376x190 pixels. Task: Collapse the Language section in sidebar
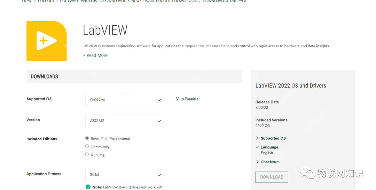coord(267,147)
